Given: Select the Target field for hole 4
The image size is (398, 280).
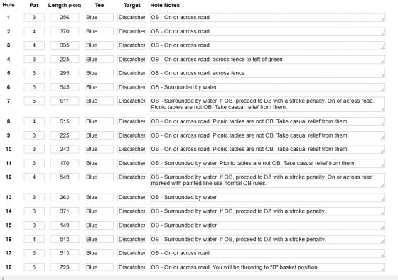Looking at the screenshot, I should coord(131,60).
